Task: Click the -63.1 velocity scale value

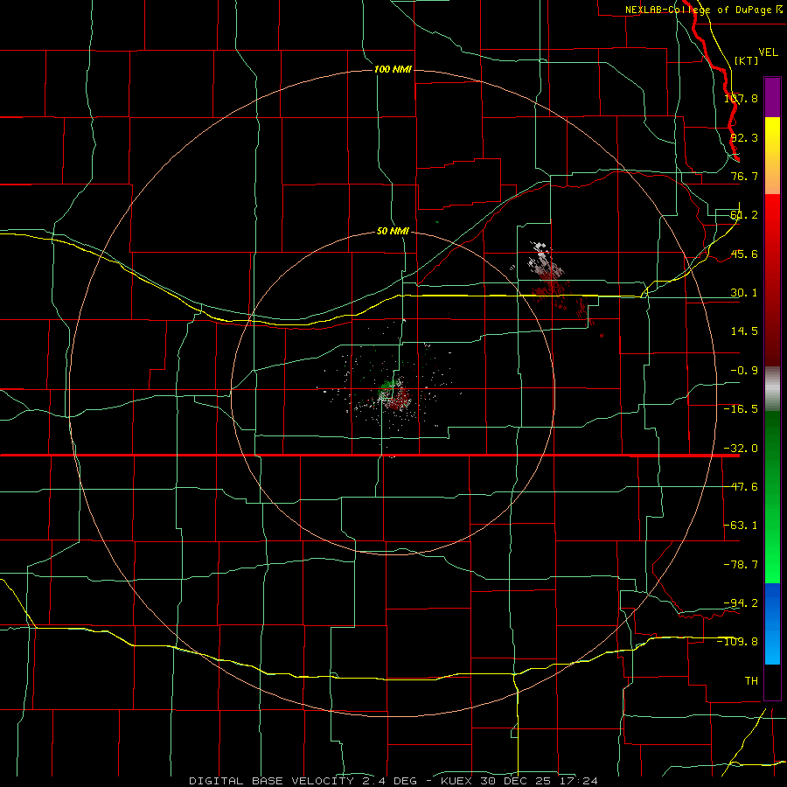Action: pos(741,526)
